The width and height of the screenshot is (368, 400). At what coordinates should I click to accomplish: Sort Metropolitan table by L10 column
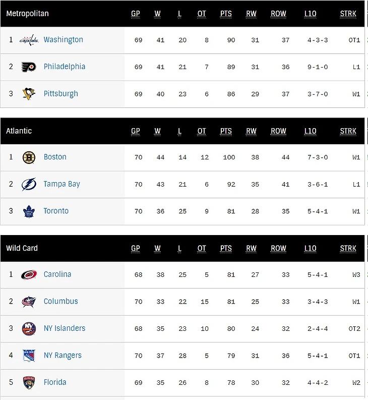point(310,14)
